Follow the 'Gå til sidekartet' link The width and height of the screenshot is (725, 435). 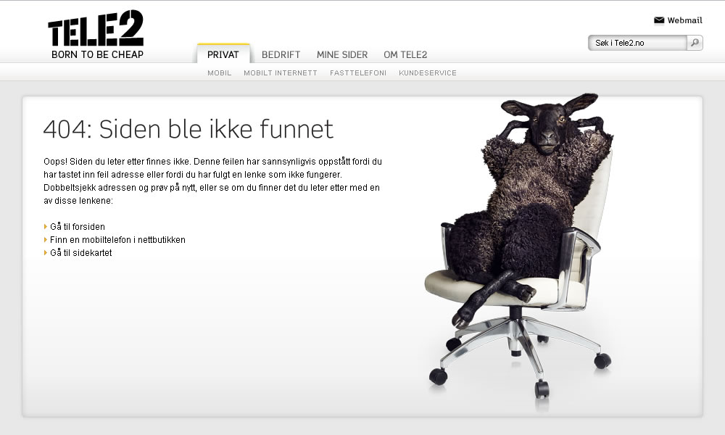pos(81,252)
